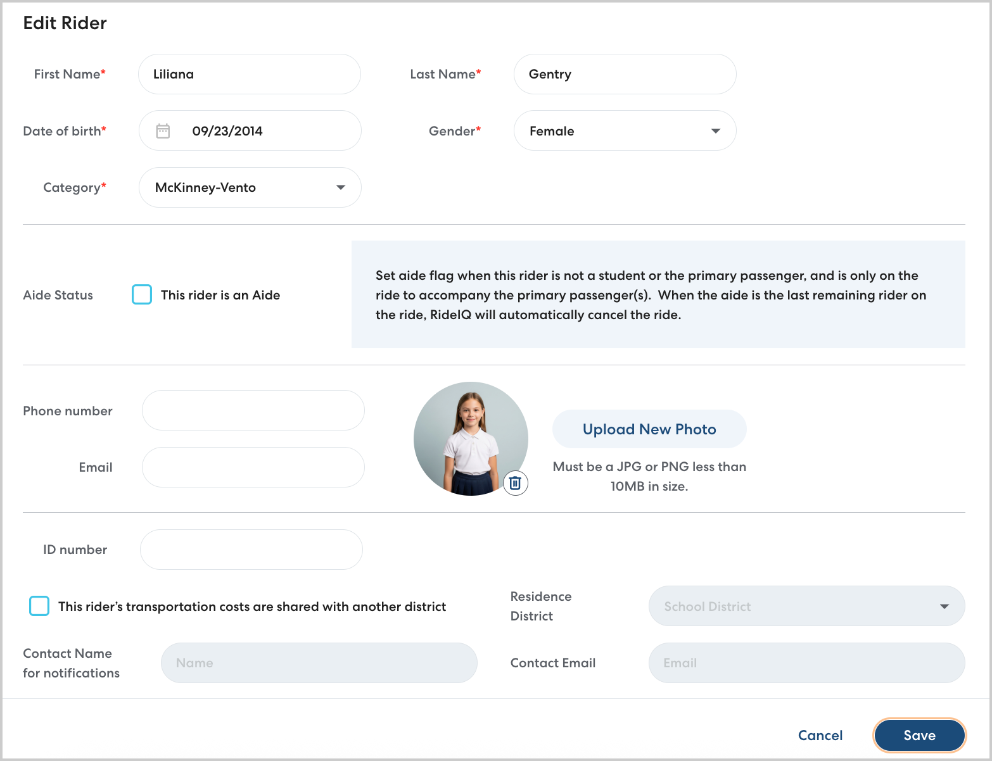Click the rider profile photo thumbnail
This screenshot has height=761, width=992.
470,438
